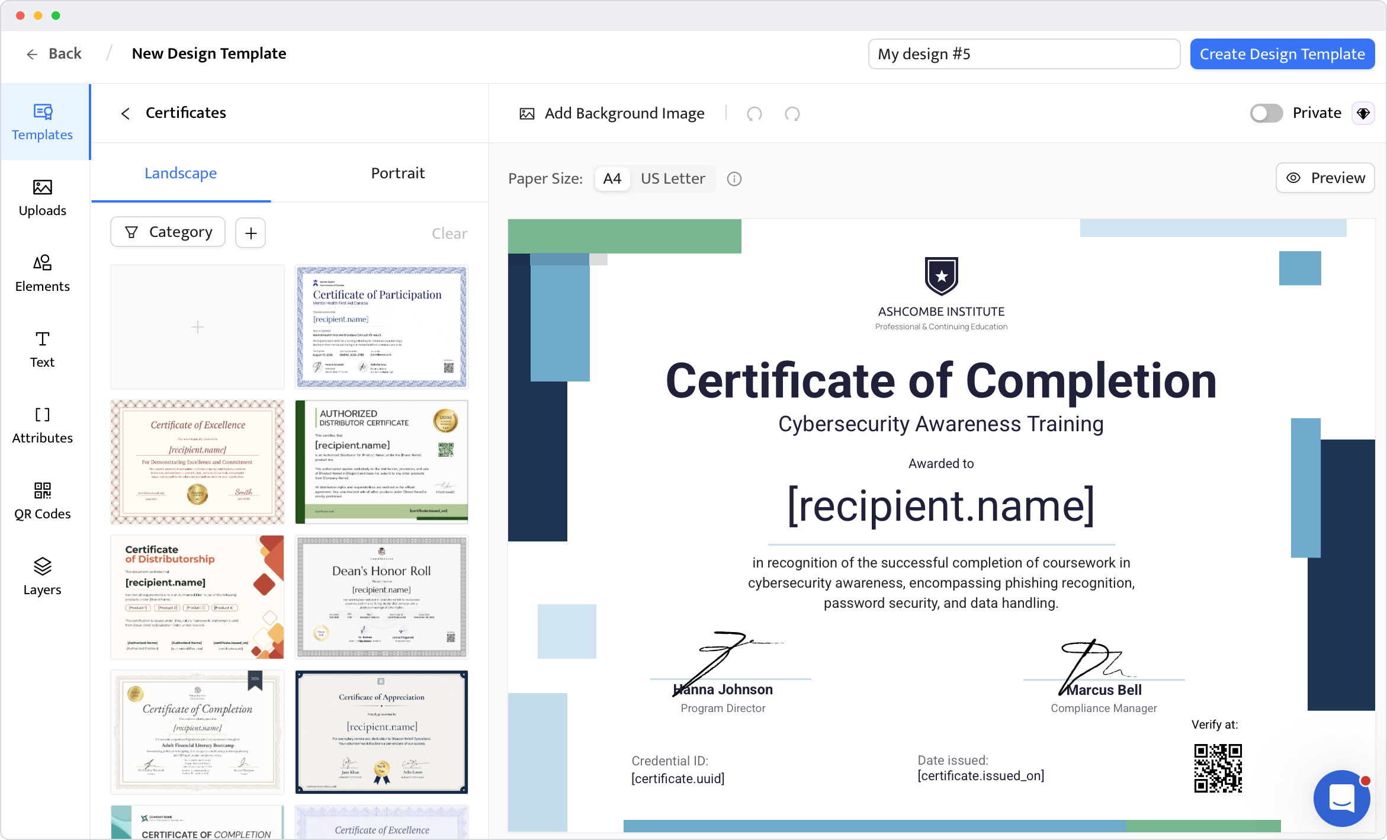Toggle the Private switch
This screenshot has height=840, width=1387.
pyautogui.click(x=1266, y=113)
